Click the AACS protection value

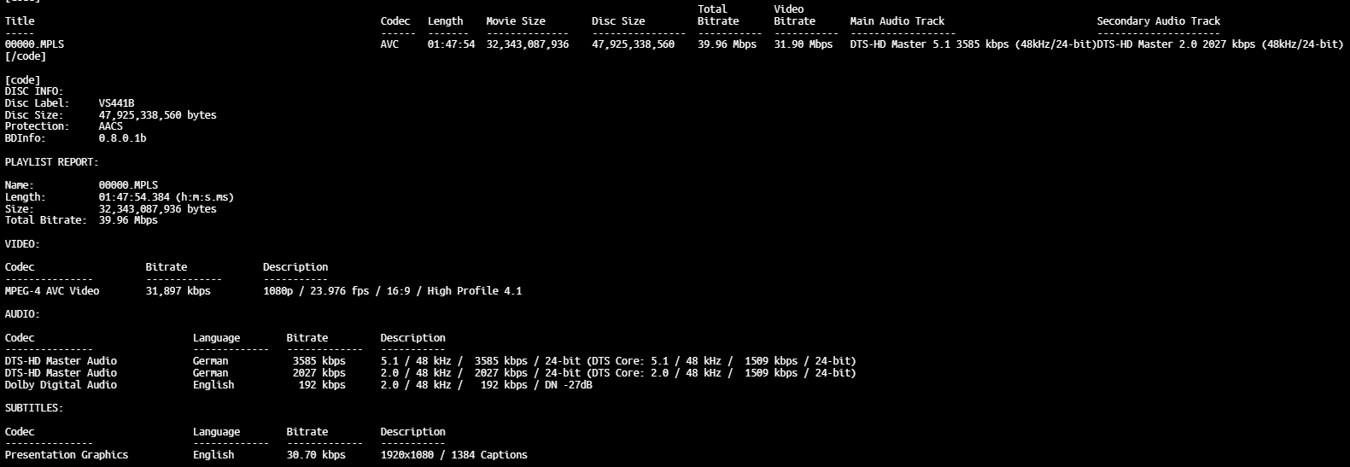pyautogui.click(x=110, y=126)
